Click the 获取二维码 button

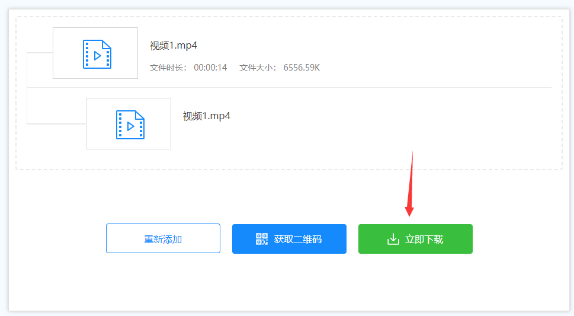[x=289, y=239]
